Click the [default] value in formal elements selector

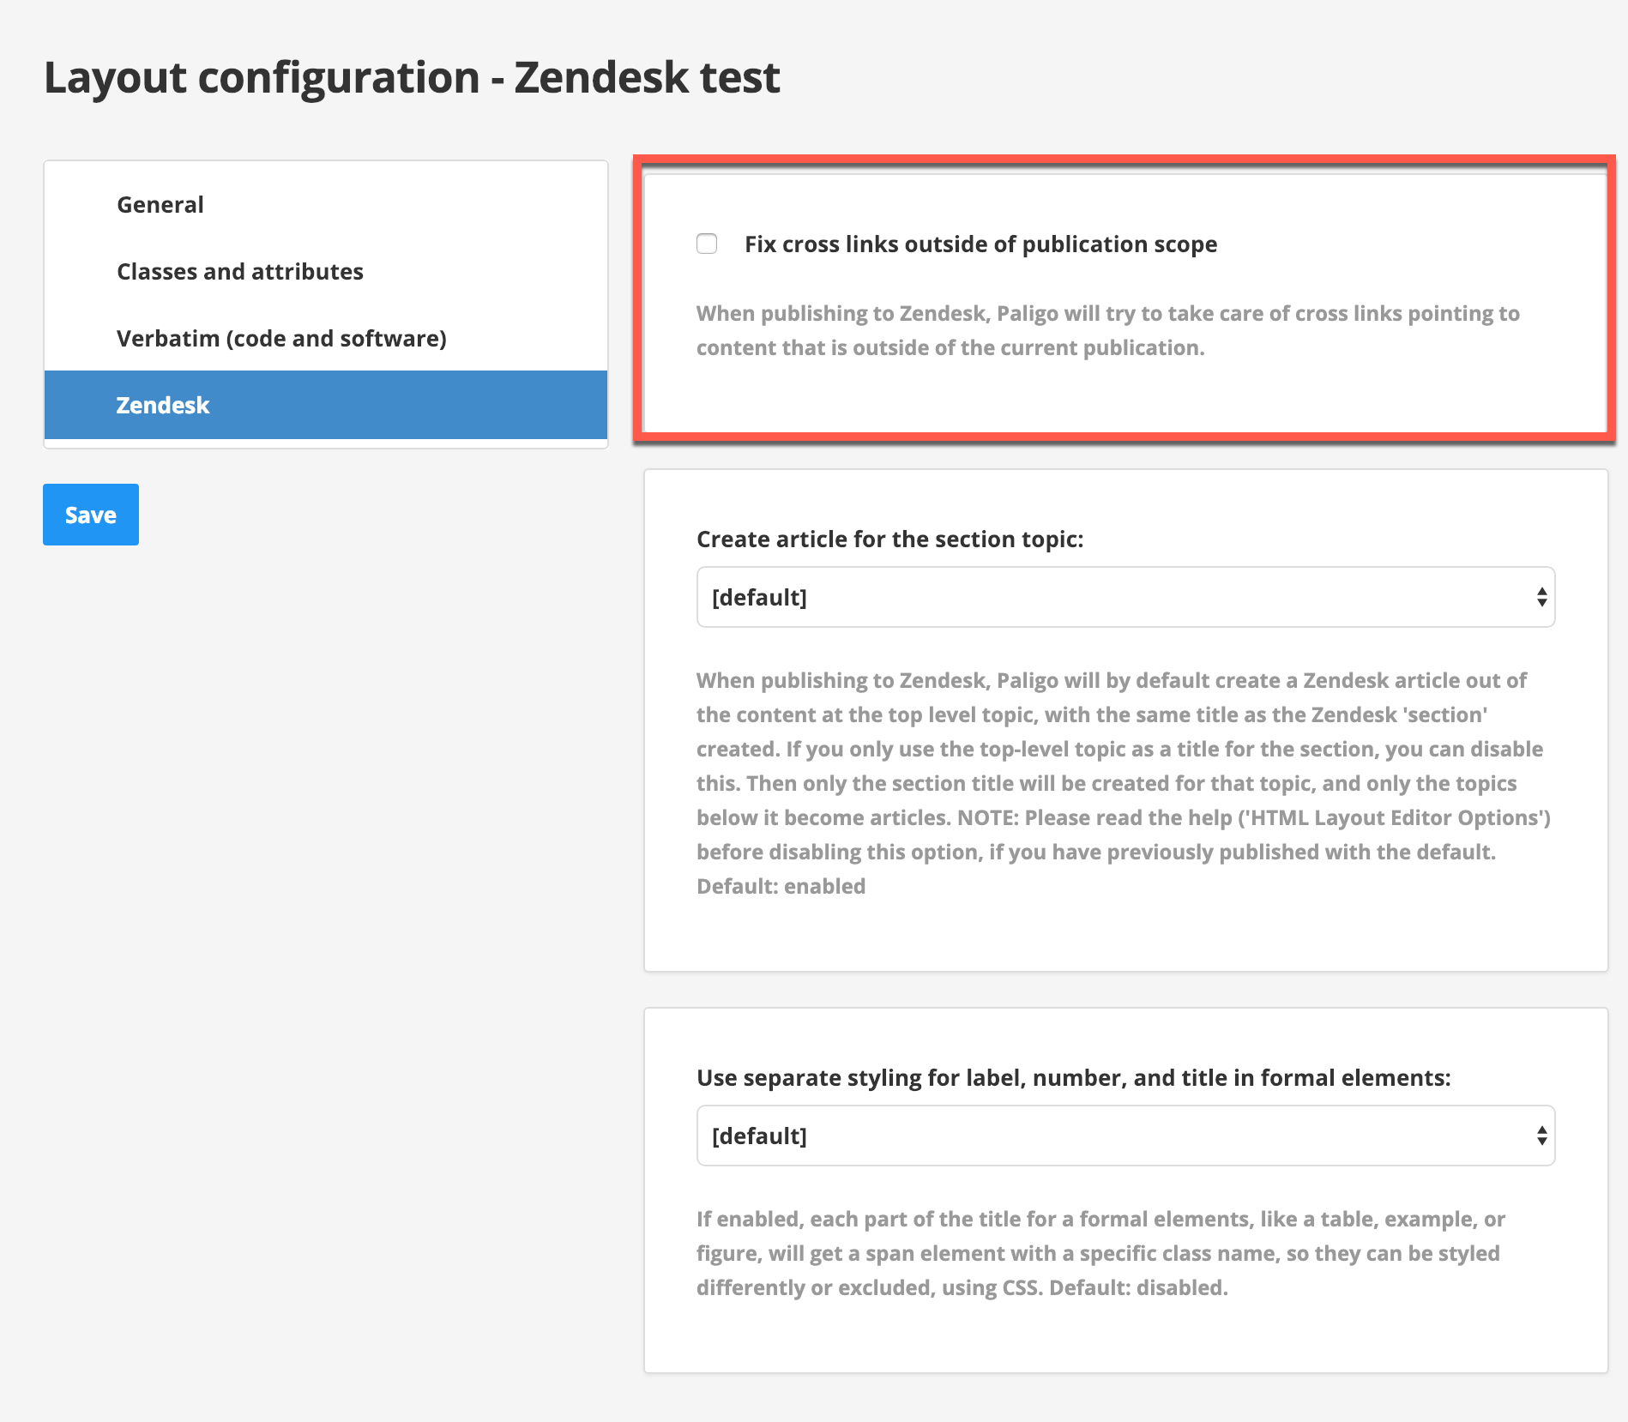pyautogui.click(x=760, y=1135)
